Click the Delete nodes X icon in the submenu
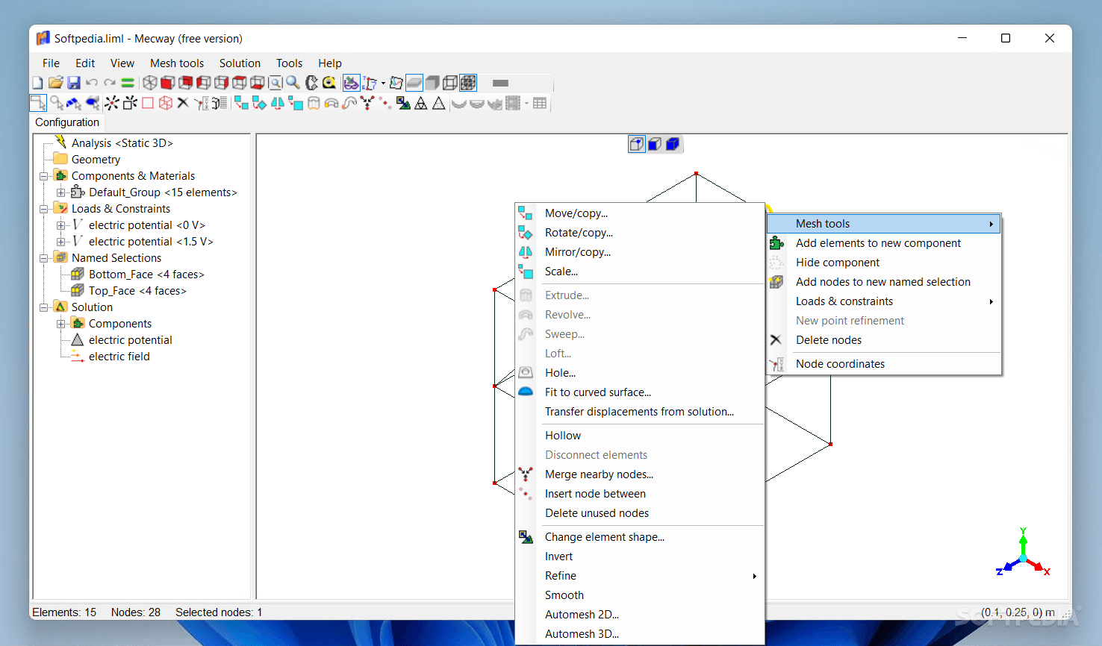Image resolution: width=1102 pixels, height=646 pixels. tap(776, 339)
